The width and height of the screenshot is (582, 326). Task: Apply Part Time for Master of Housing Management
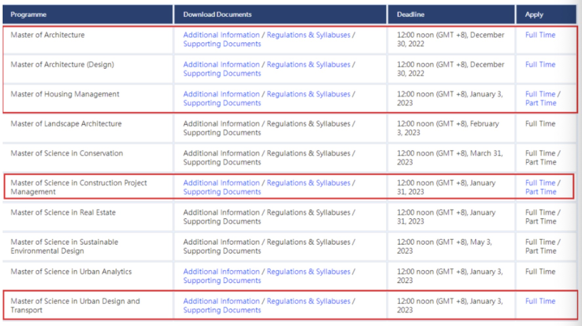pos(541,103)
